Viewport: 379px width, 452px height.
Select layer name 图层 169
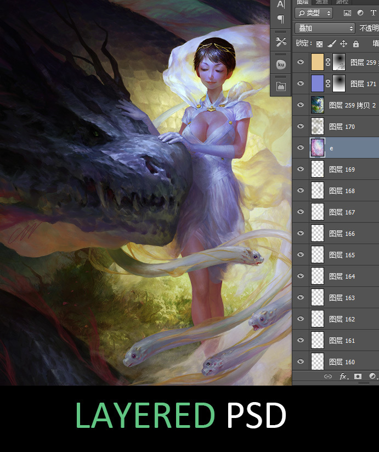[342, 169]
